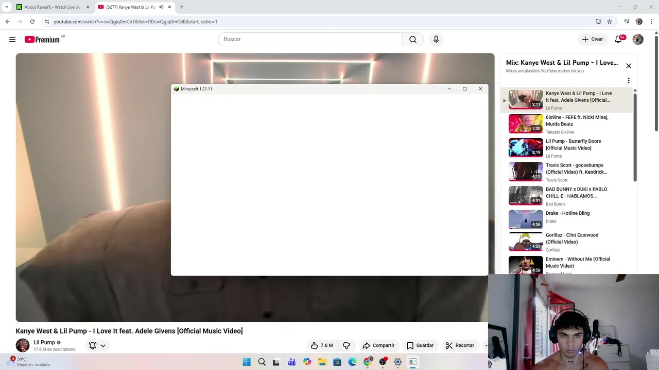Screen dimensions: 659x370
Task: Open the Lil Pump channel name link
Action: [x=44, y=342]
